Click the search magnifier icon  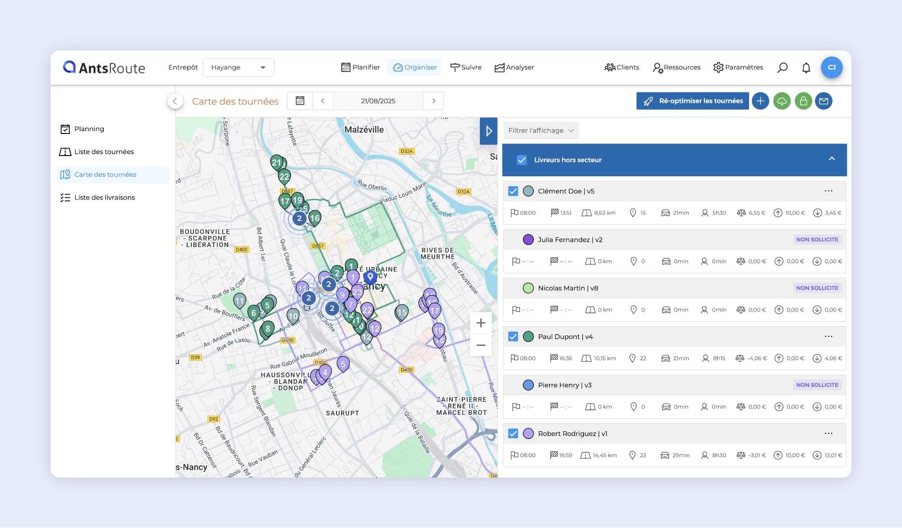click(782, 68)
